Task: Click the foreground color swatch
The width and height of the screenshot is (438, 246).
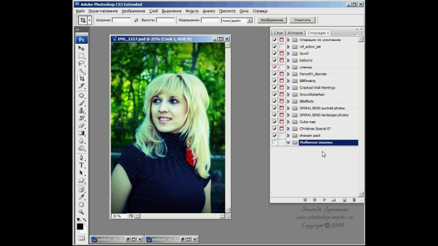Action: (80, 226)
